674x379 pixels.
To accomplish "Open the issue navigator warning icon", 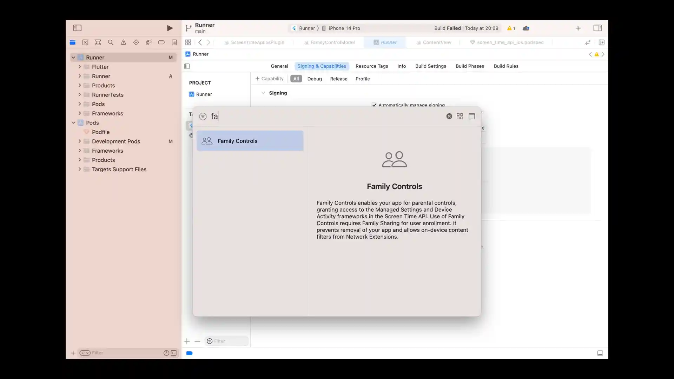I will coord(123,42).
